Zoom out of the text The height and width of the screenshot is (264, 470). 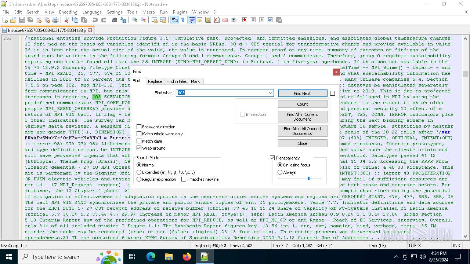click(x=143, y=20)
